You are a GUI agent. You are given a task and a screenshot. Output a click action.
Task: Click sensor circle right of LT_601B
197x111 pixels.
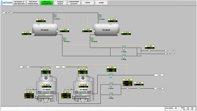(94, 31)
